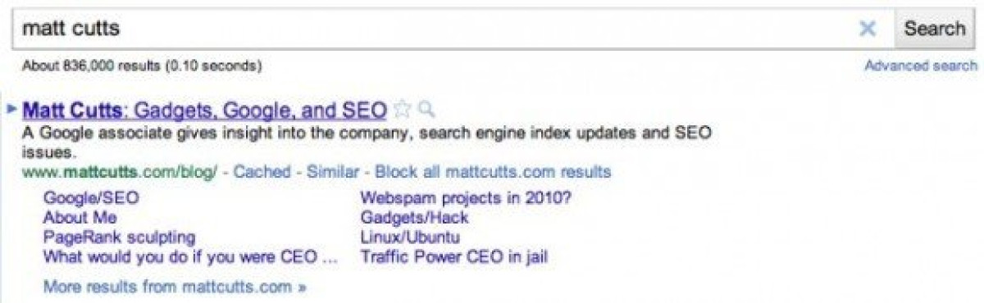Open Webspam projects in 2010? sitelink
Image resolution: width=984 pixels, height=303 pixels.
pyautogui.click(x=466, y=197)
